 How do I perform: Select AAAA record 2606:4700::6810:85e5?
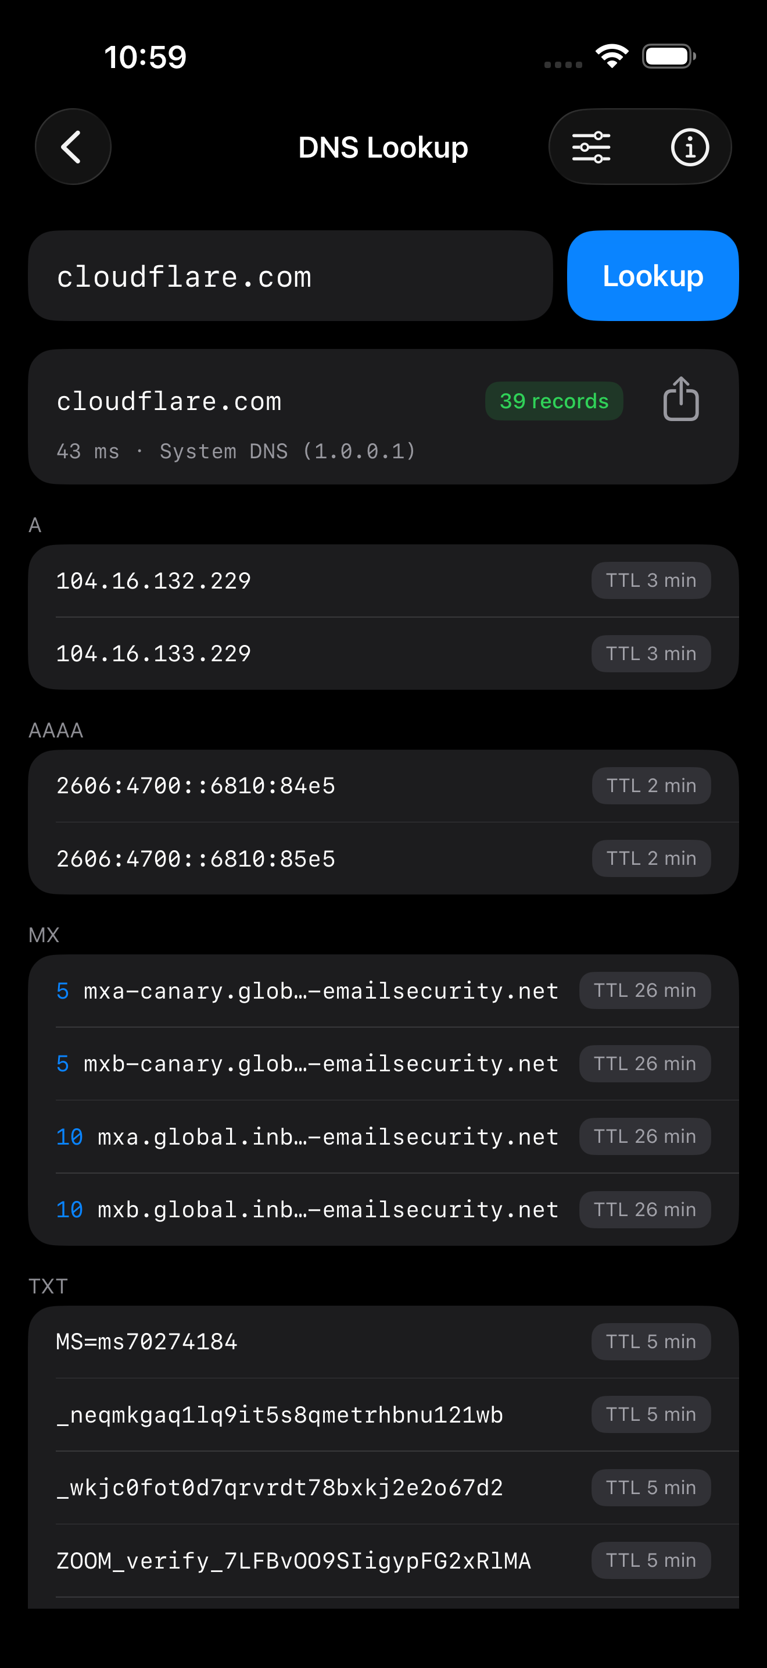(383, 858)
